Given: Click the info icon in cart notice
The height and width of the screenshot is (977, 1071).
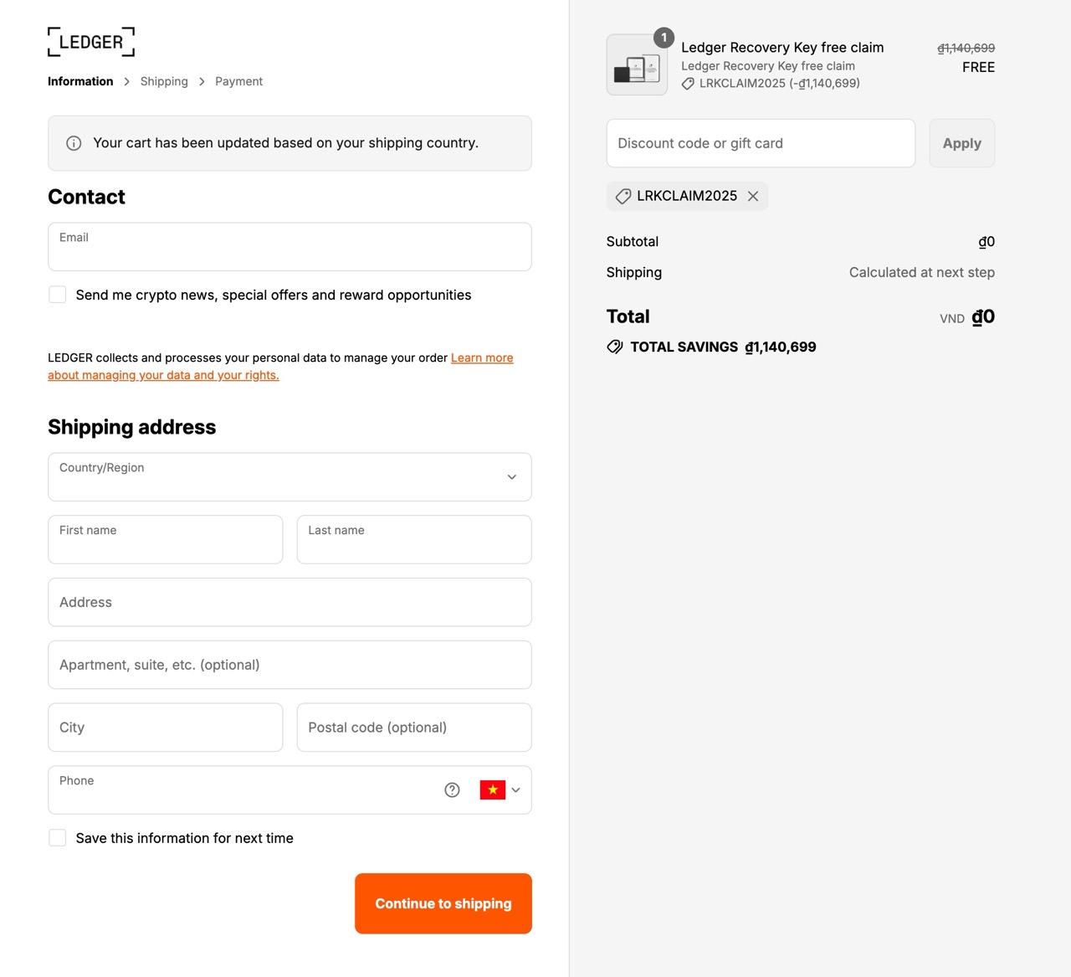Looking at the screenshot, I should (x=74, y=143).
